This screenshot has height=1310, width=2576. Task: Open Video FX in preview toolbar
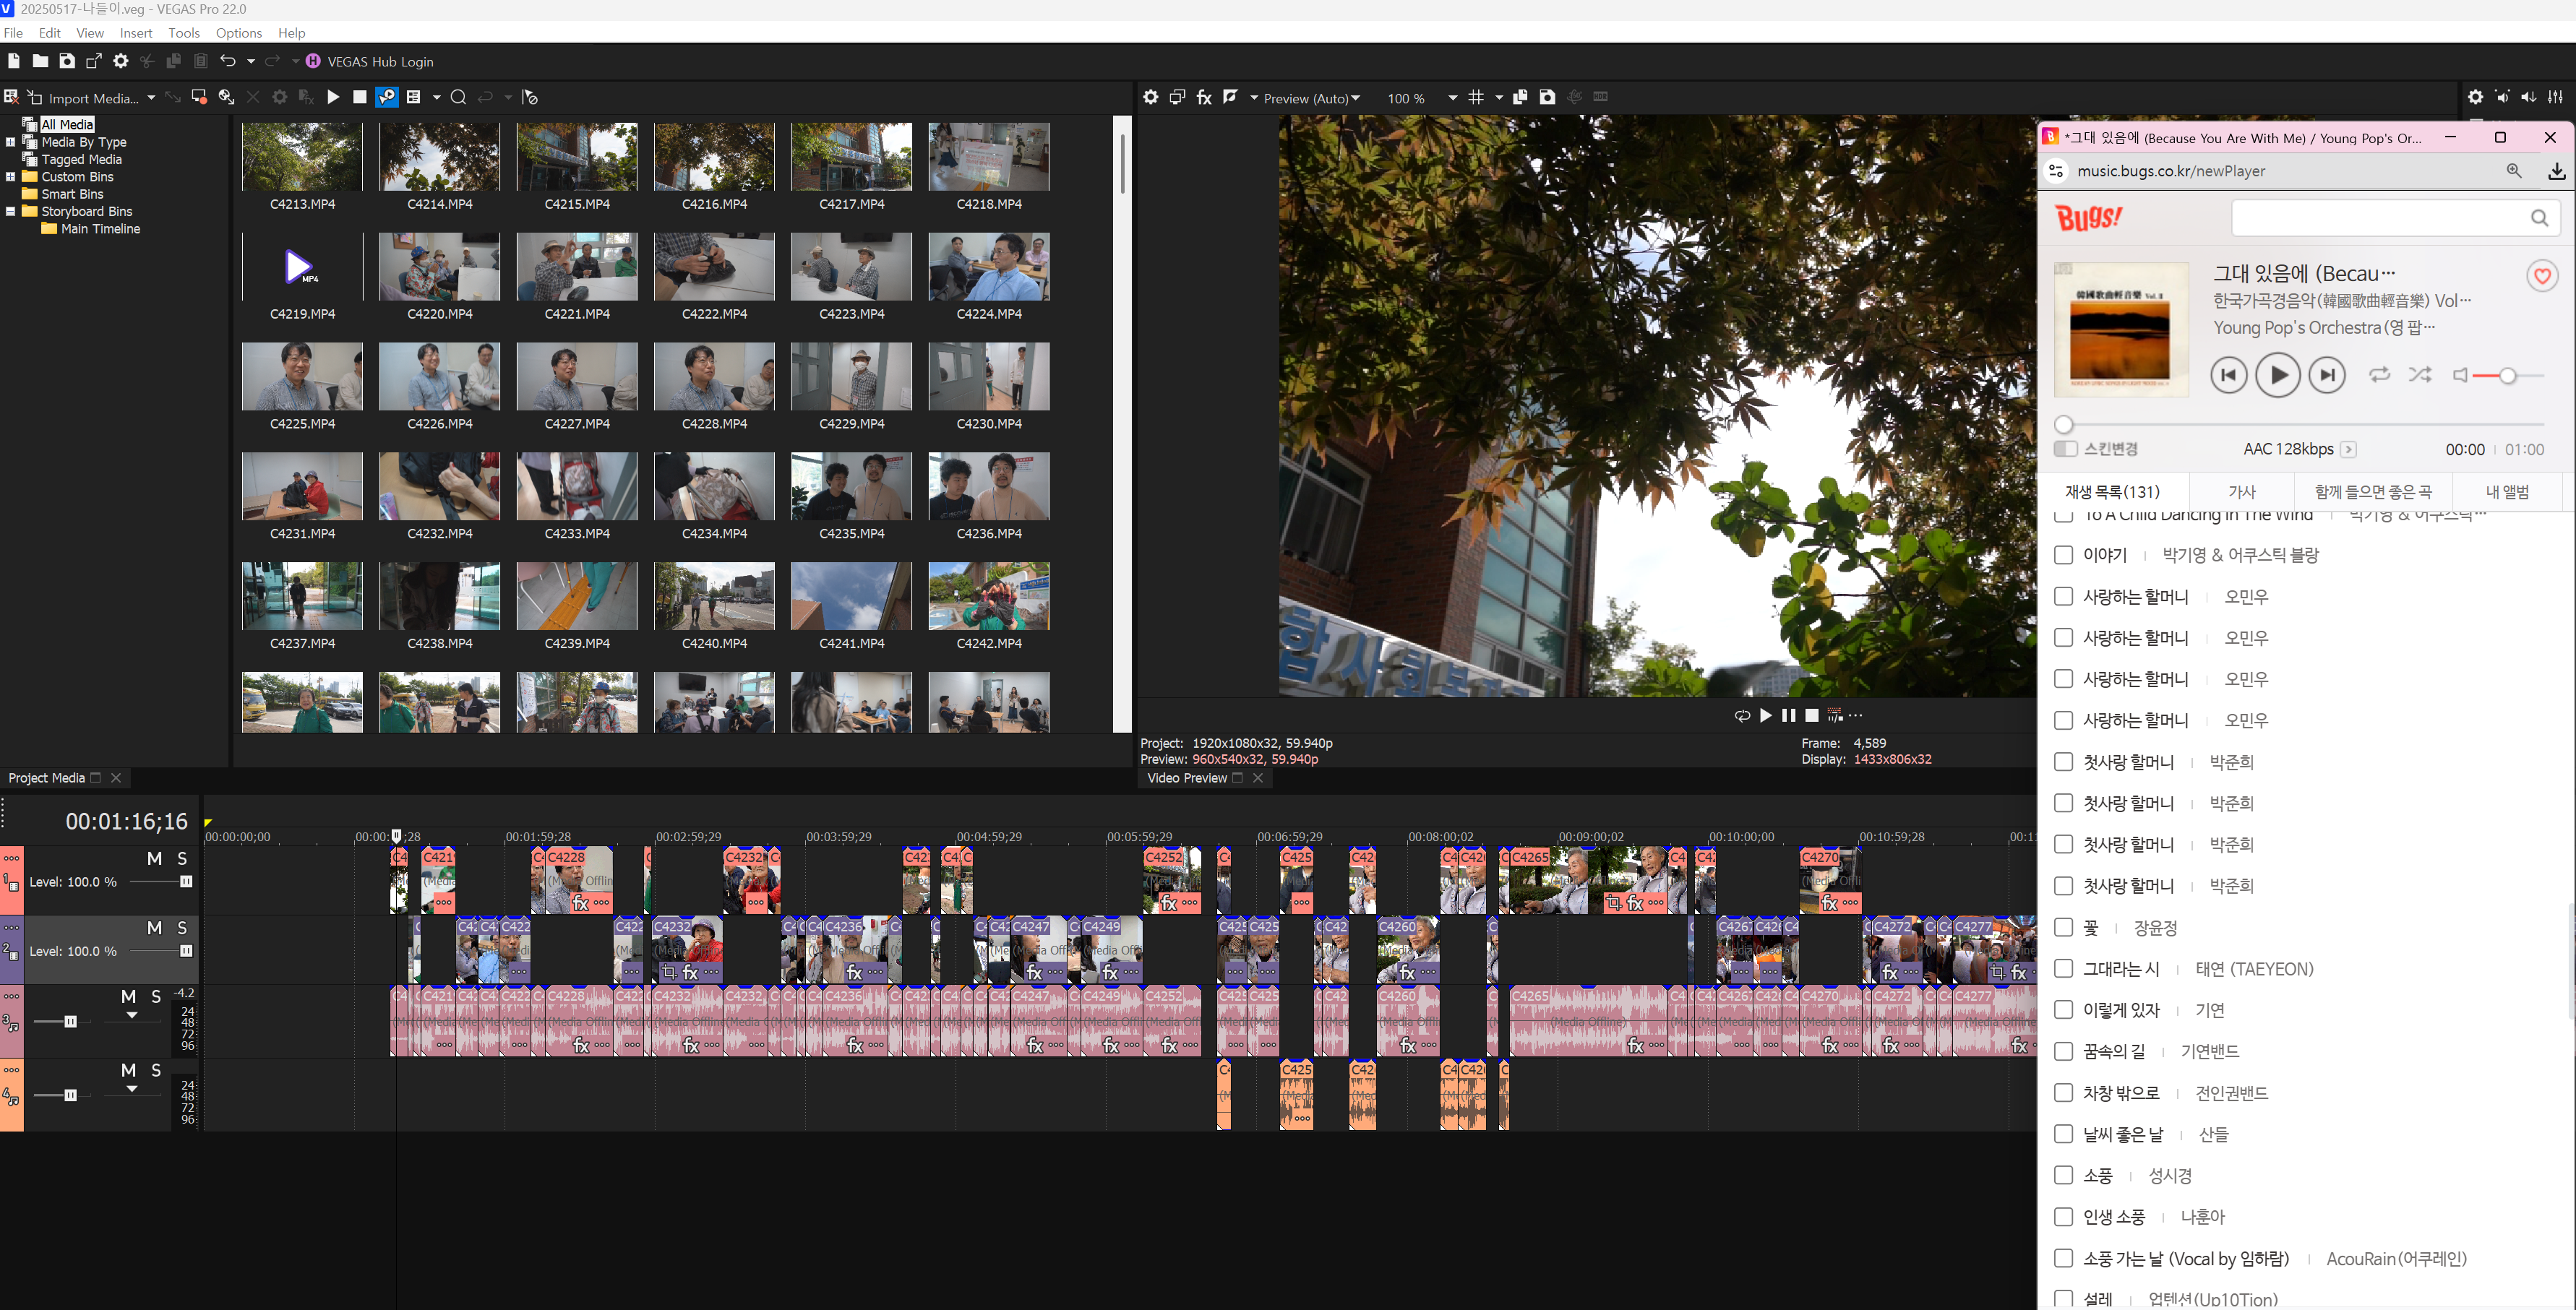point(1204,97)
